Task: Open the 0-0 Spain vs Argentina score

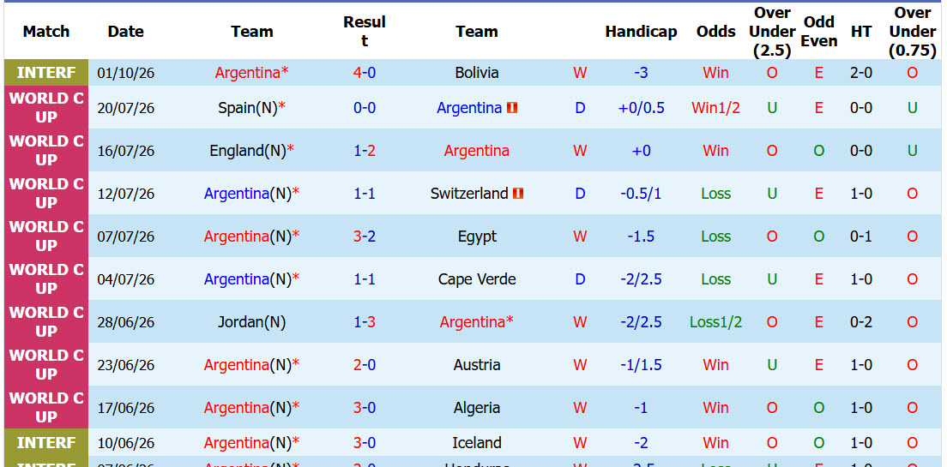Action: (x=365, y=108)
